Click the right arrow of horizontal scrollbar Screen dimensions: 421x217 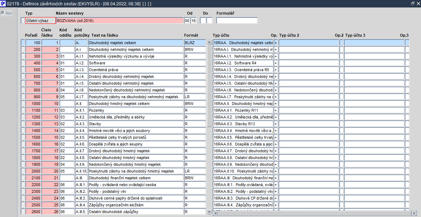(x=407, y=213)
